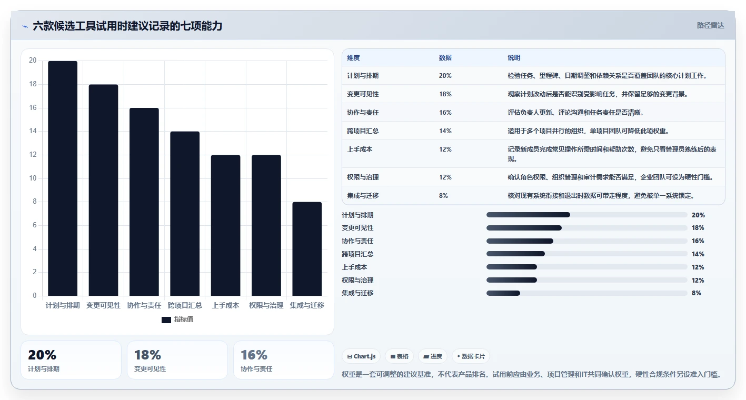Click the 计划与排期 bar in the chart
746x400 pixels.
tap(63, 178)
